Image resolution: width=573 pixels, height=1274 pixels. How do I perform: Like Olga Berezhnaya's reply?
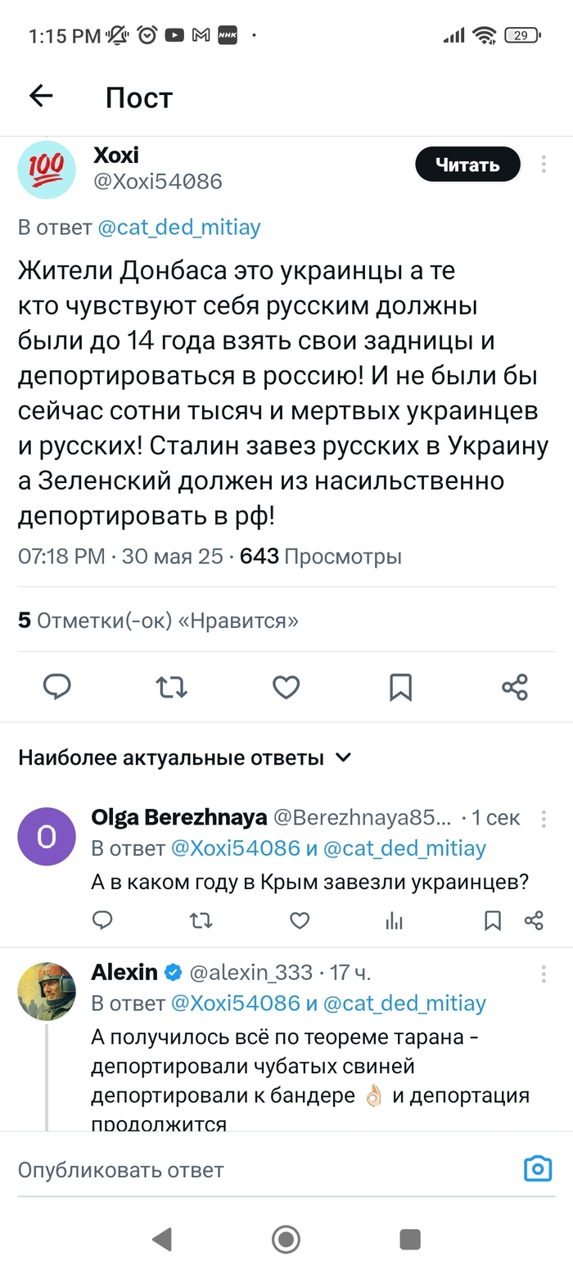pos(300,920)
